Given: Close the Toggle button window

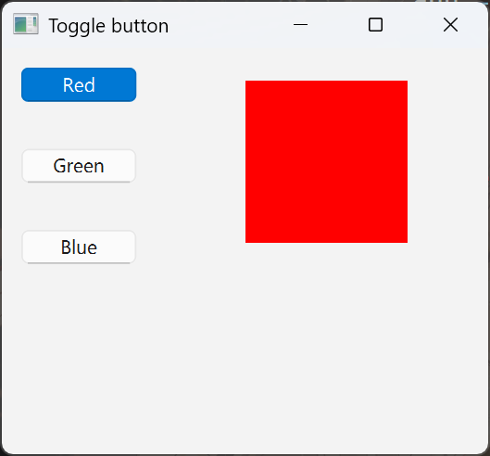Looking at the screenshot, I should pos(450,25).
